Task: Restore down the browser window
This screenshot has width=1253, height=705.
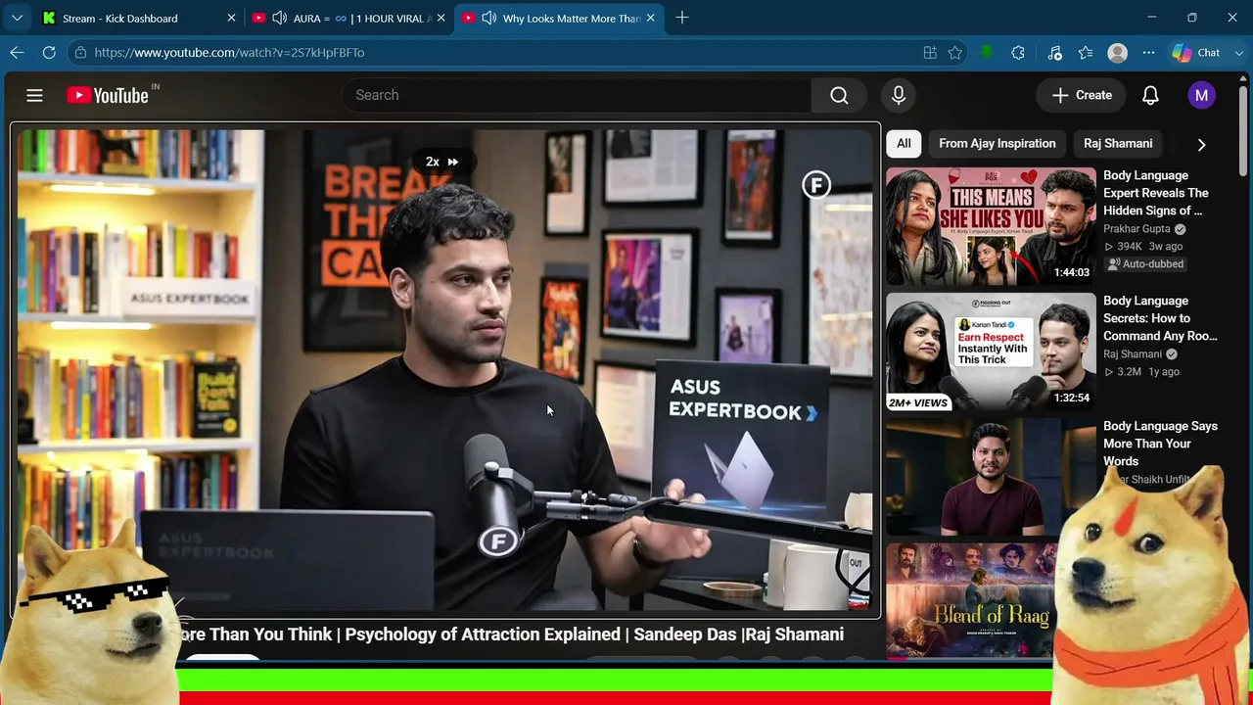Action: [1191, 18]
